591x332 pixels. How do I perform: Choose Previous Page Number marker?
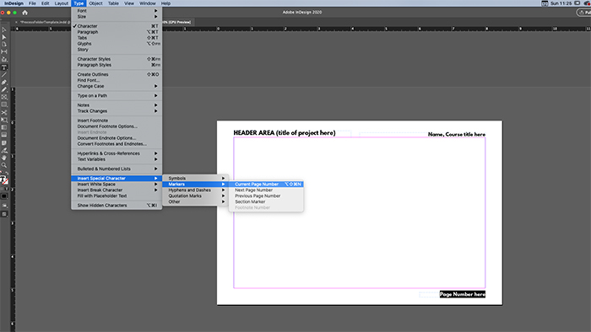[266, 195]
